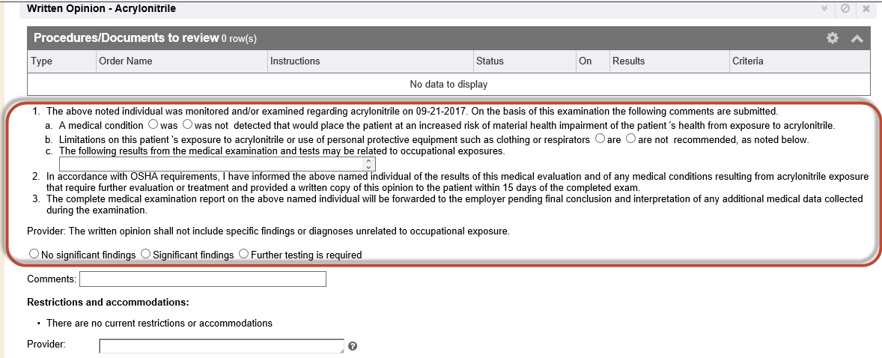Focus the Comments input field

[202, 279]
